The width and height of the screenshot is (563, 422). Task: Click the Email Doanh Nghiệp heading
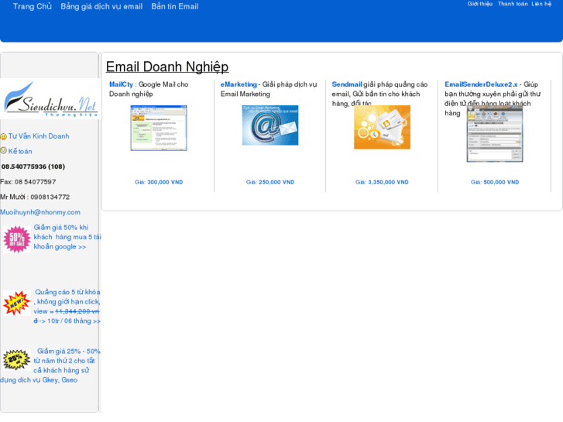click(167, 67)
